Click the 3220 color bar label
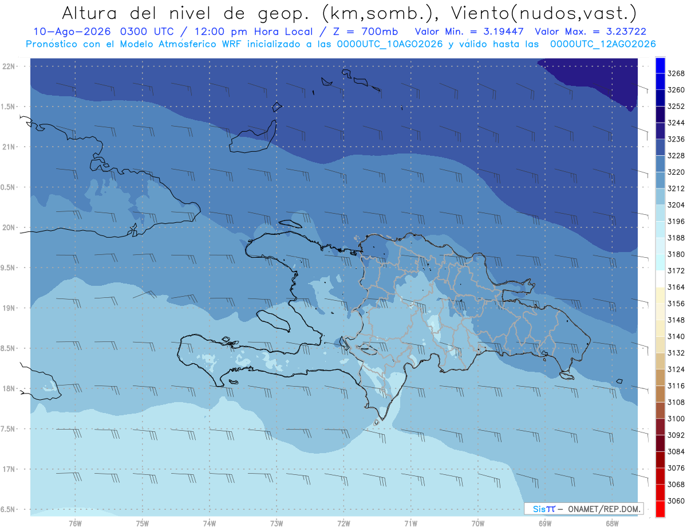Viewport: 687px width, 531px height. point(676,172)
